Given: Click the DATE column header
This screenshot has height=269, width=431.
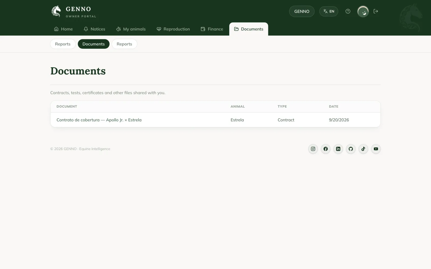Looking at the screenshot, I should point(333,107).
